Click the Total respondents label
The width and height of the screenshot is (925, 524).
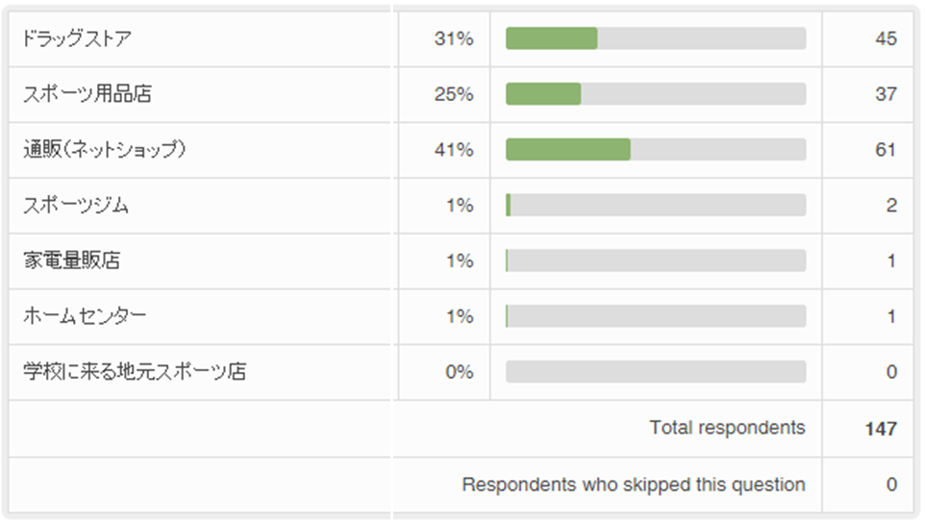click(727, 428)
